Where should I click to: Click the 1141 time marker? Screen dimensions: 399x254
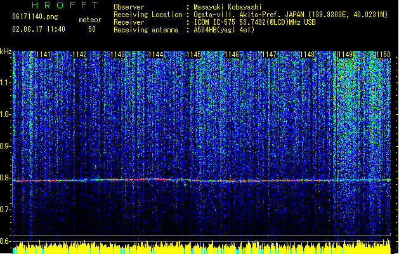pyautogui.click(x=44, y=55)
